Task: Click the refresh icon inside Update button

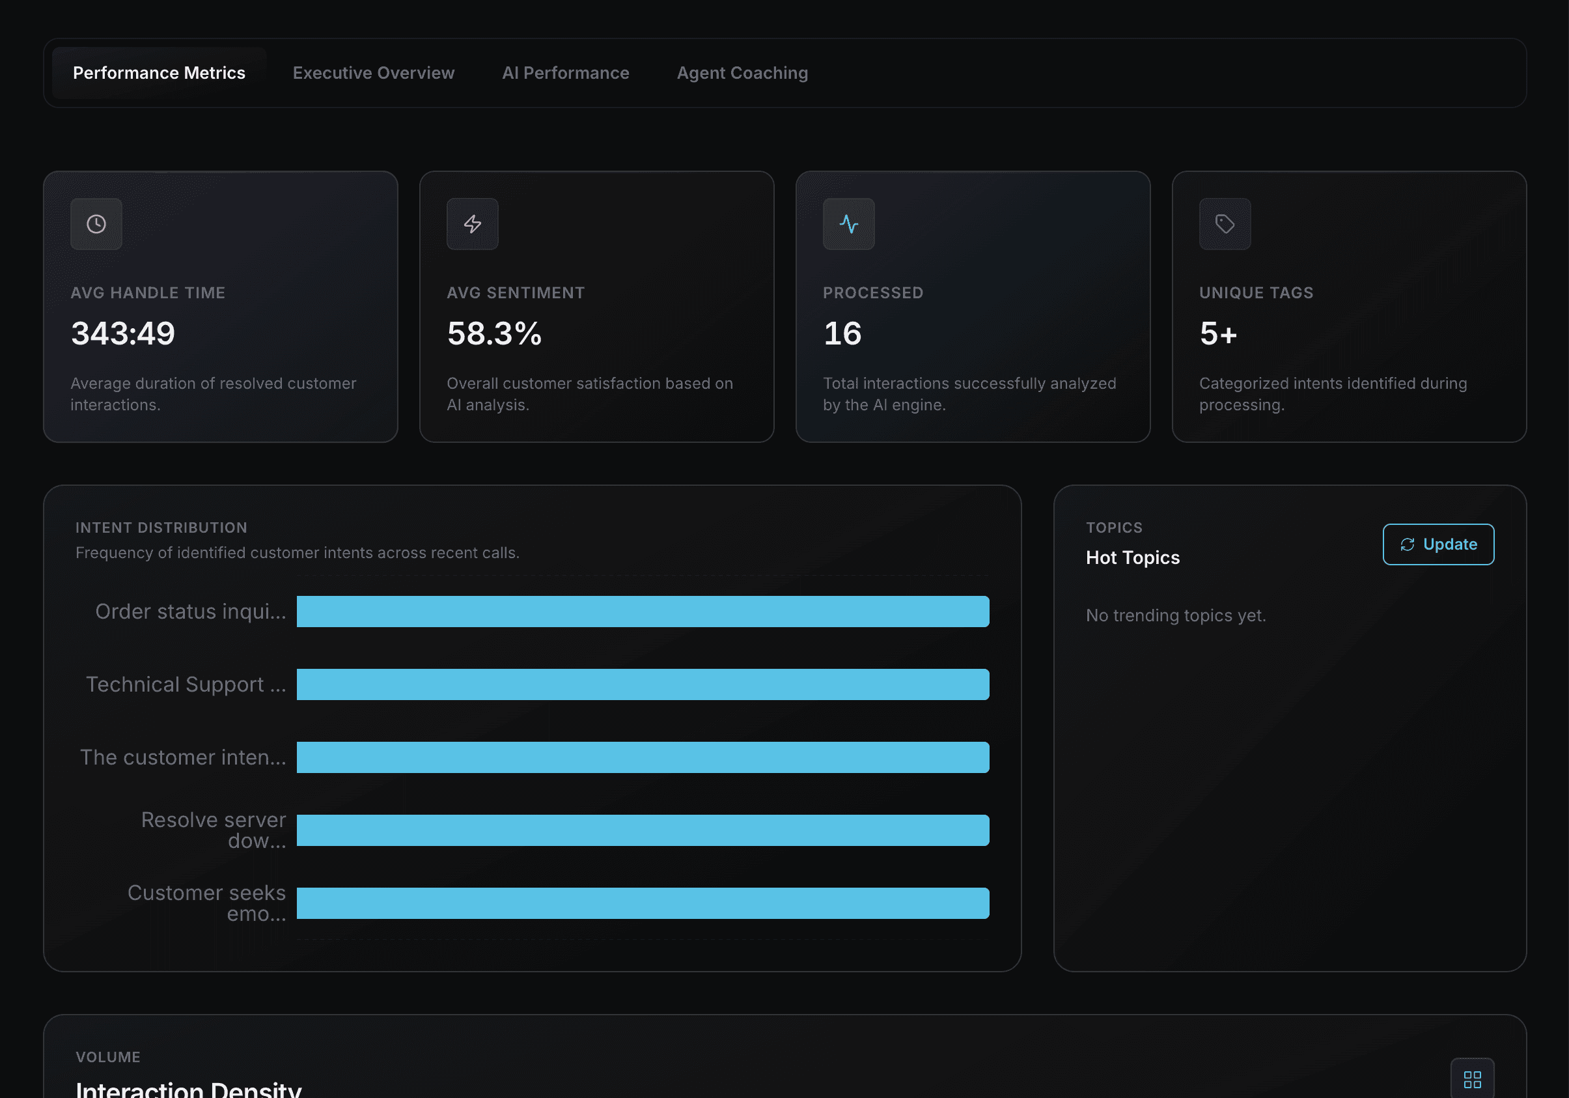Action: 1407,544
